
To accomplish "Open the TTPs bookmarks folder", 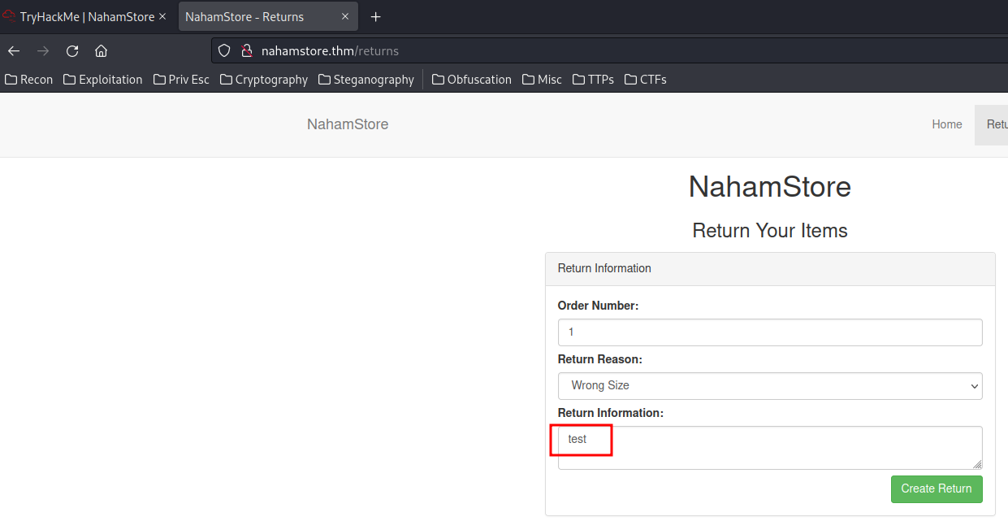I will pos(593,80).
